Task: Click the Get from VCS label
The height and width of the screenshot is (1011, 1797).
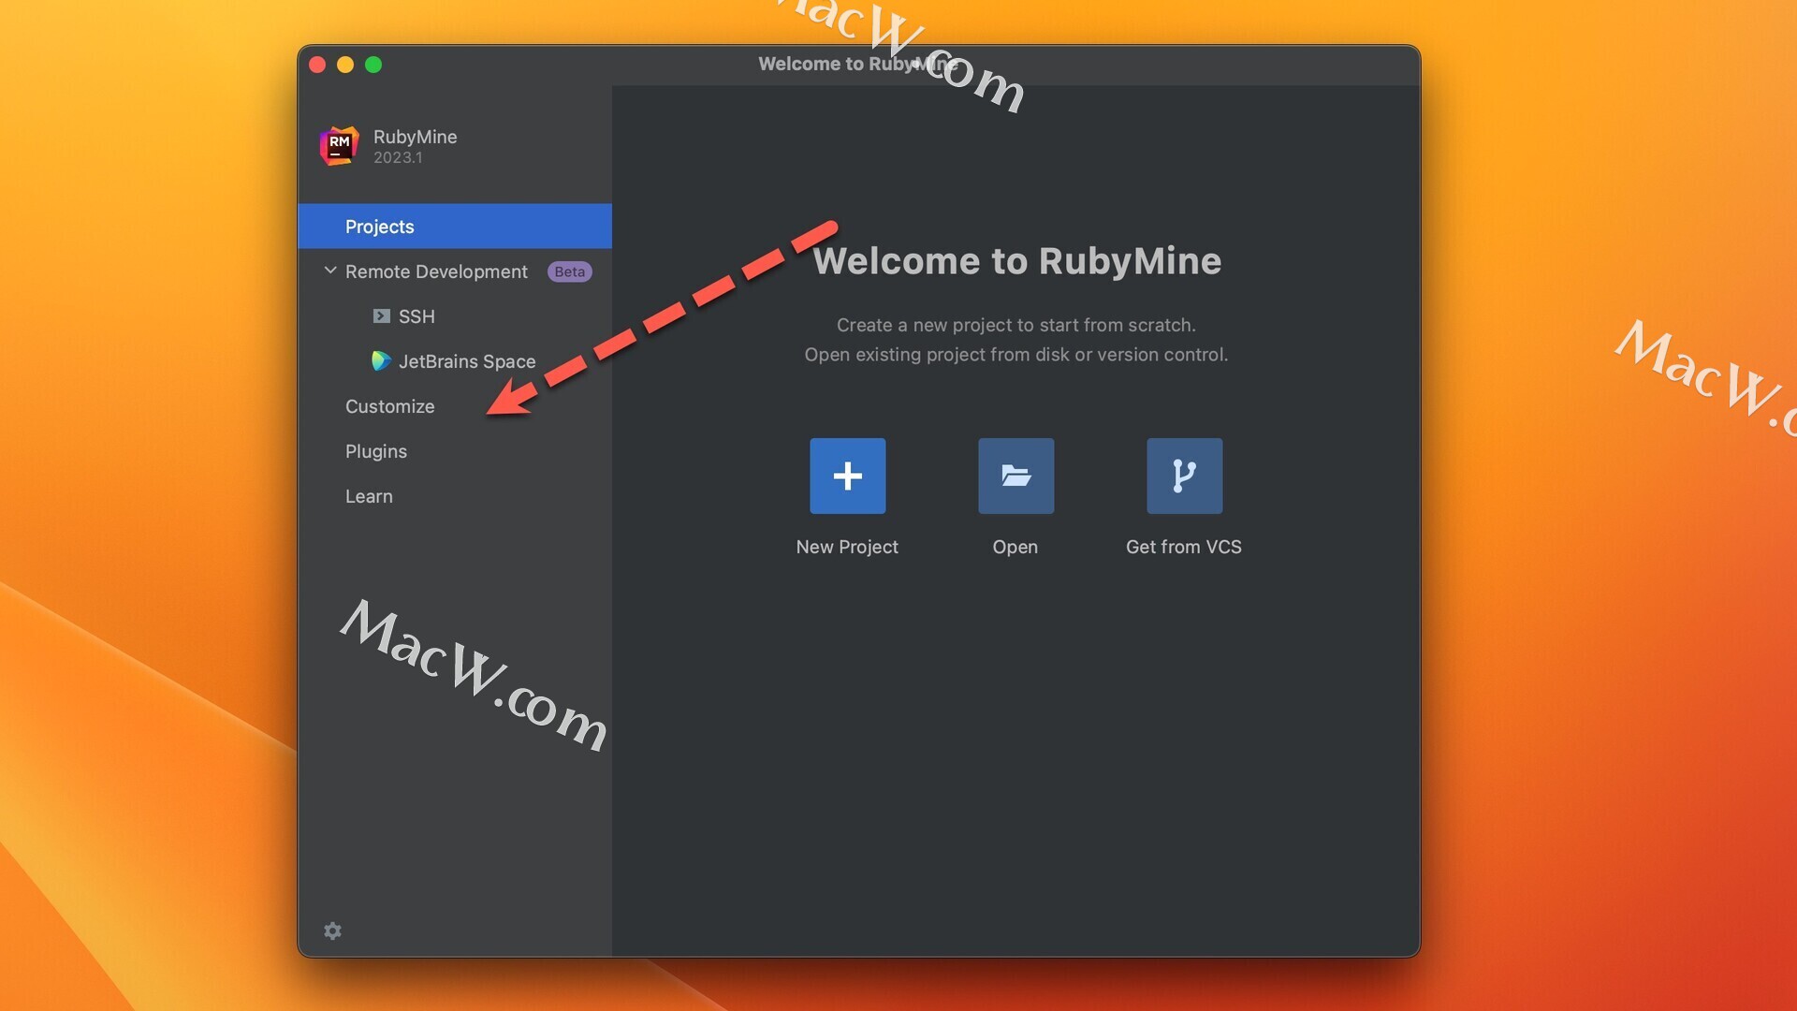Action: click(x=1184, y=547)
